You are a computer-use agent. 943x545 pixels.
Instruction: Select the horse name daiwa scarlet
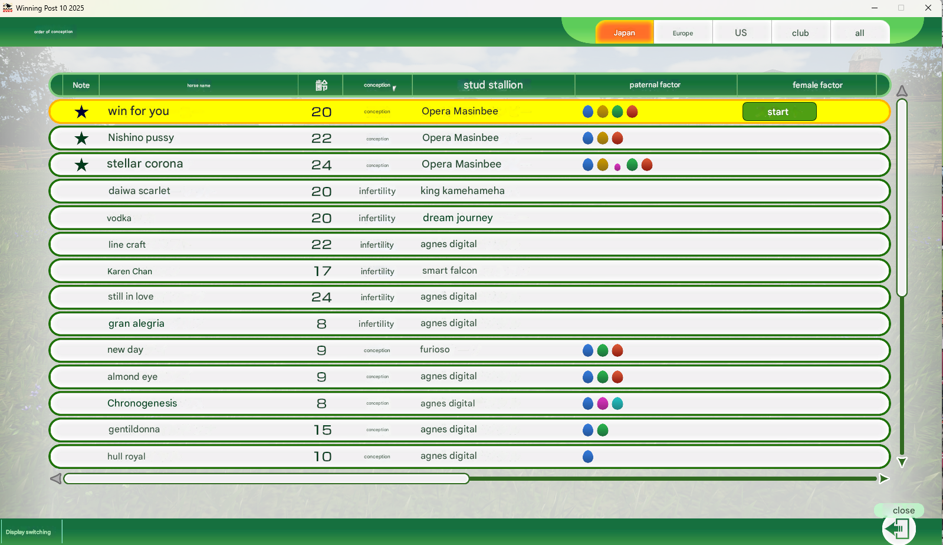click(x=139, y=191)
